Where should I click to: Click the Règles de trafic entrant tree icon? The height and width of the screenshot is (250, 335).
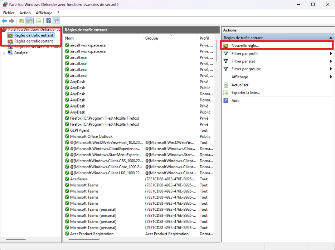tap(10, 35)
